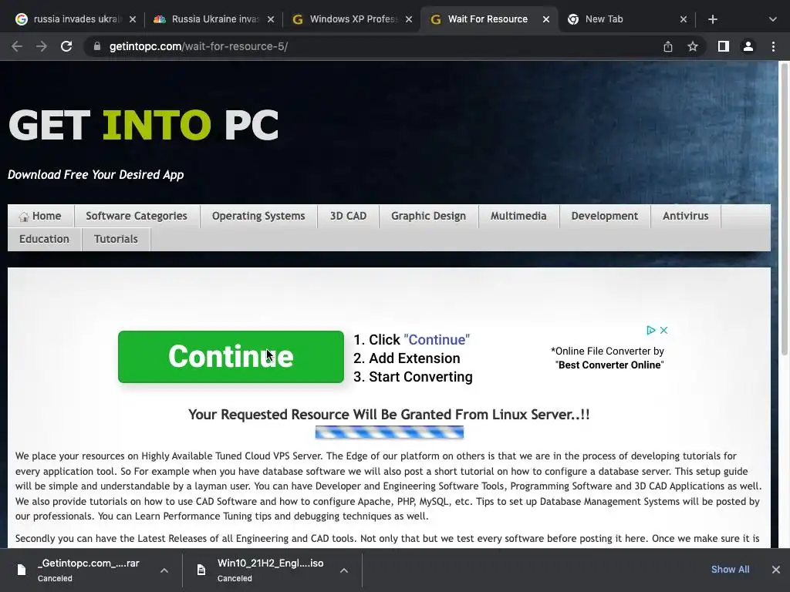
Task: Close the 'New Tab' tab
Action: click(684, 19)
